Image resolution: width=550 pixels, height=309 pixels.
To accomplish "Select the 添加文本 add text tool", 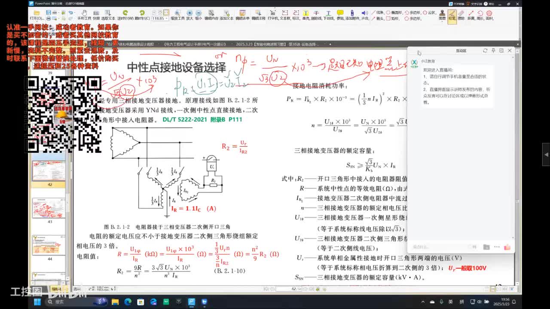I will (x=226, y=16).
